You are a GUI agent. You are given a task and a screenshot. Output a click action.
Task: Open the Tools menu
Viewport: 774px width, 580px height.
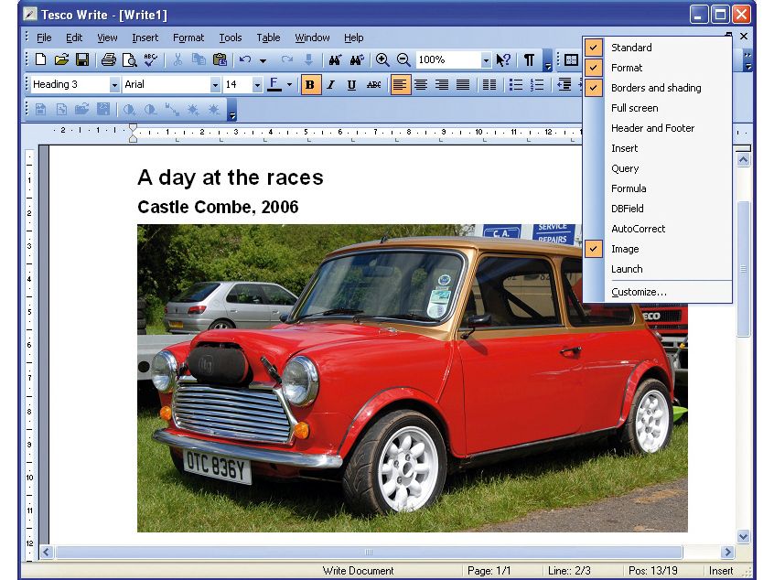231,38
